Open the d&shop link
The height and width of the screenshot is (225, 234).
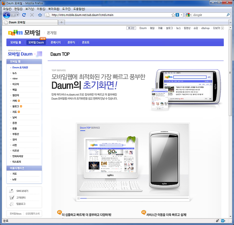[x=205, y=28]
